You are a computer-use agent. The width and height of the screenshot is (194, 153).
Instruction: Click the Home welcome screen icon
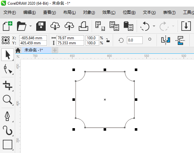coord(18,50)
